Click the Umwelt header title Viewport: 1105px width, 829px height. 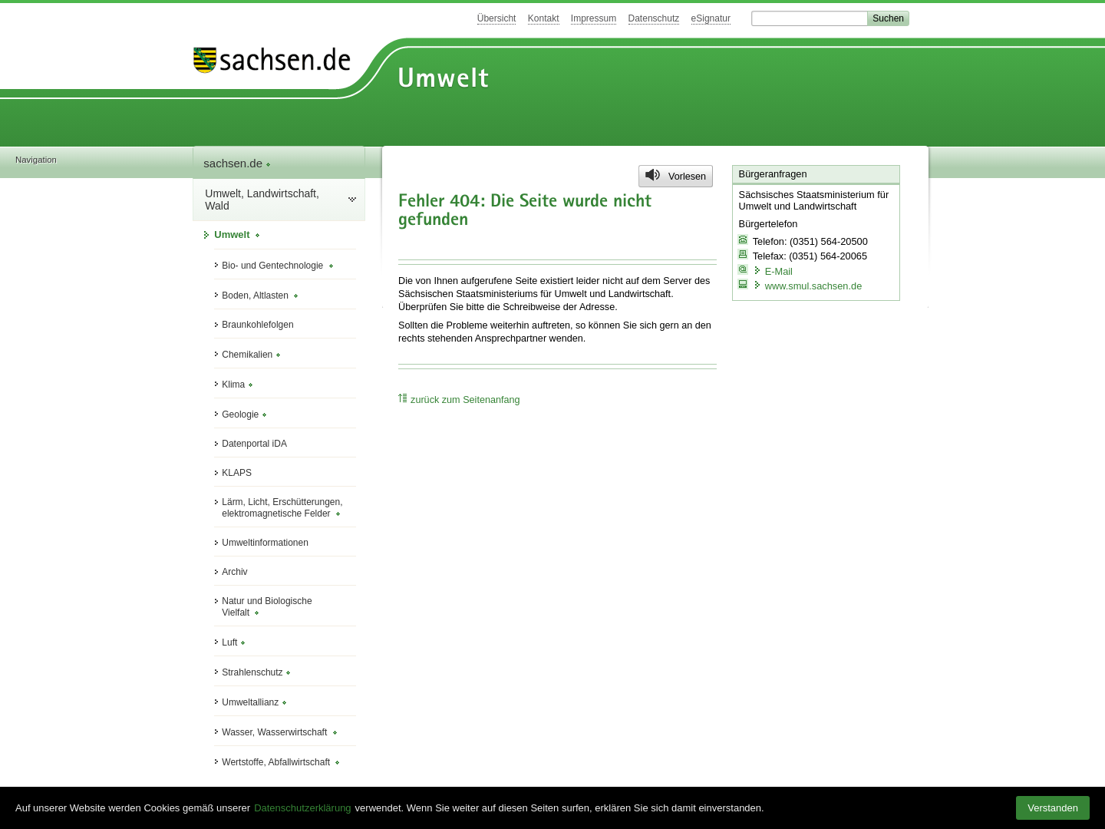pyautogui.click(x=444, y=78)
